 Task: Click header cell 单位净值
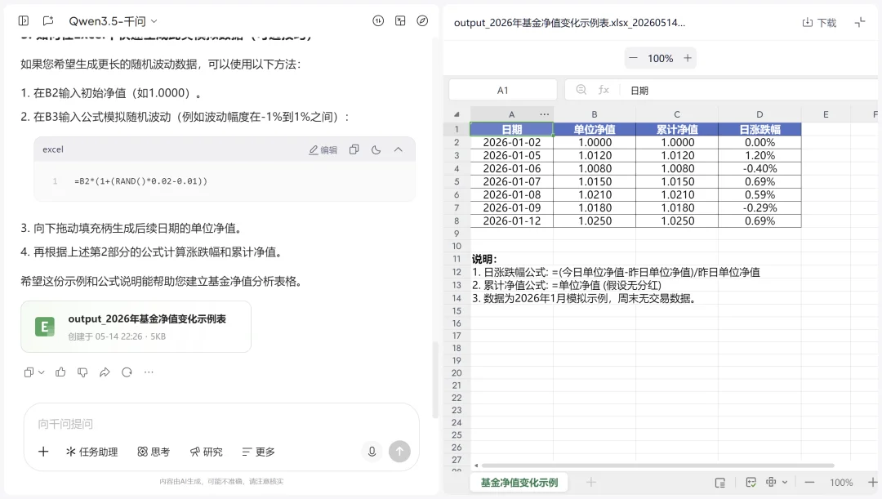click(595, 129)
